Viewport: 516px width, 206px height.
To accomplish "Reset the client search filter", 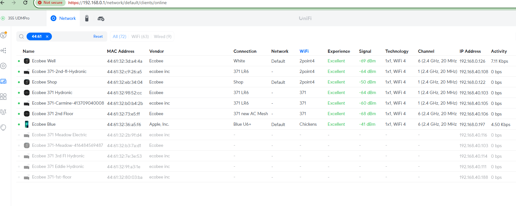I will point(98,36).
